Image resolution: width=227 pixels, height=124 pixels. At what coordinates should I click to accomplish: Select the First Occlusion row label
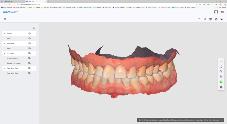tap(12, 58)
